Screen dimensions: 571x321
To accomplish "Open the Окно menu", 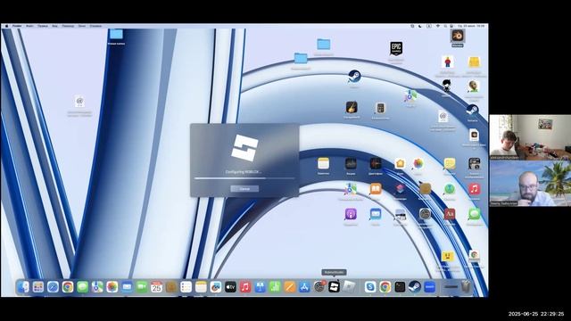I will pos(82,26).
